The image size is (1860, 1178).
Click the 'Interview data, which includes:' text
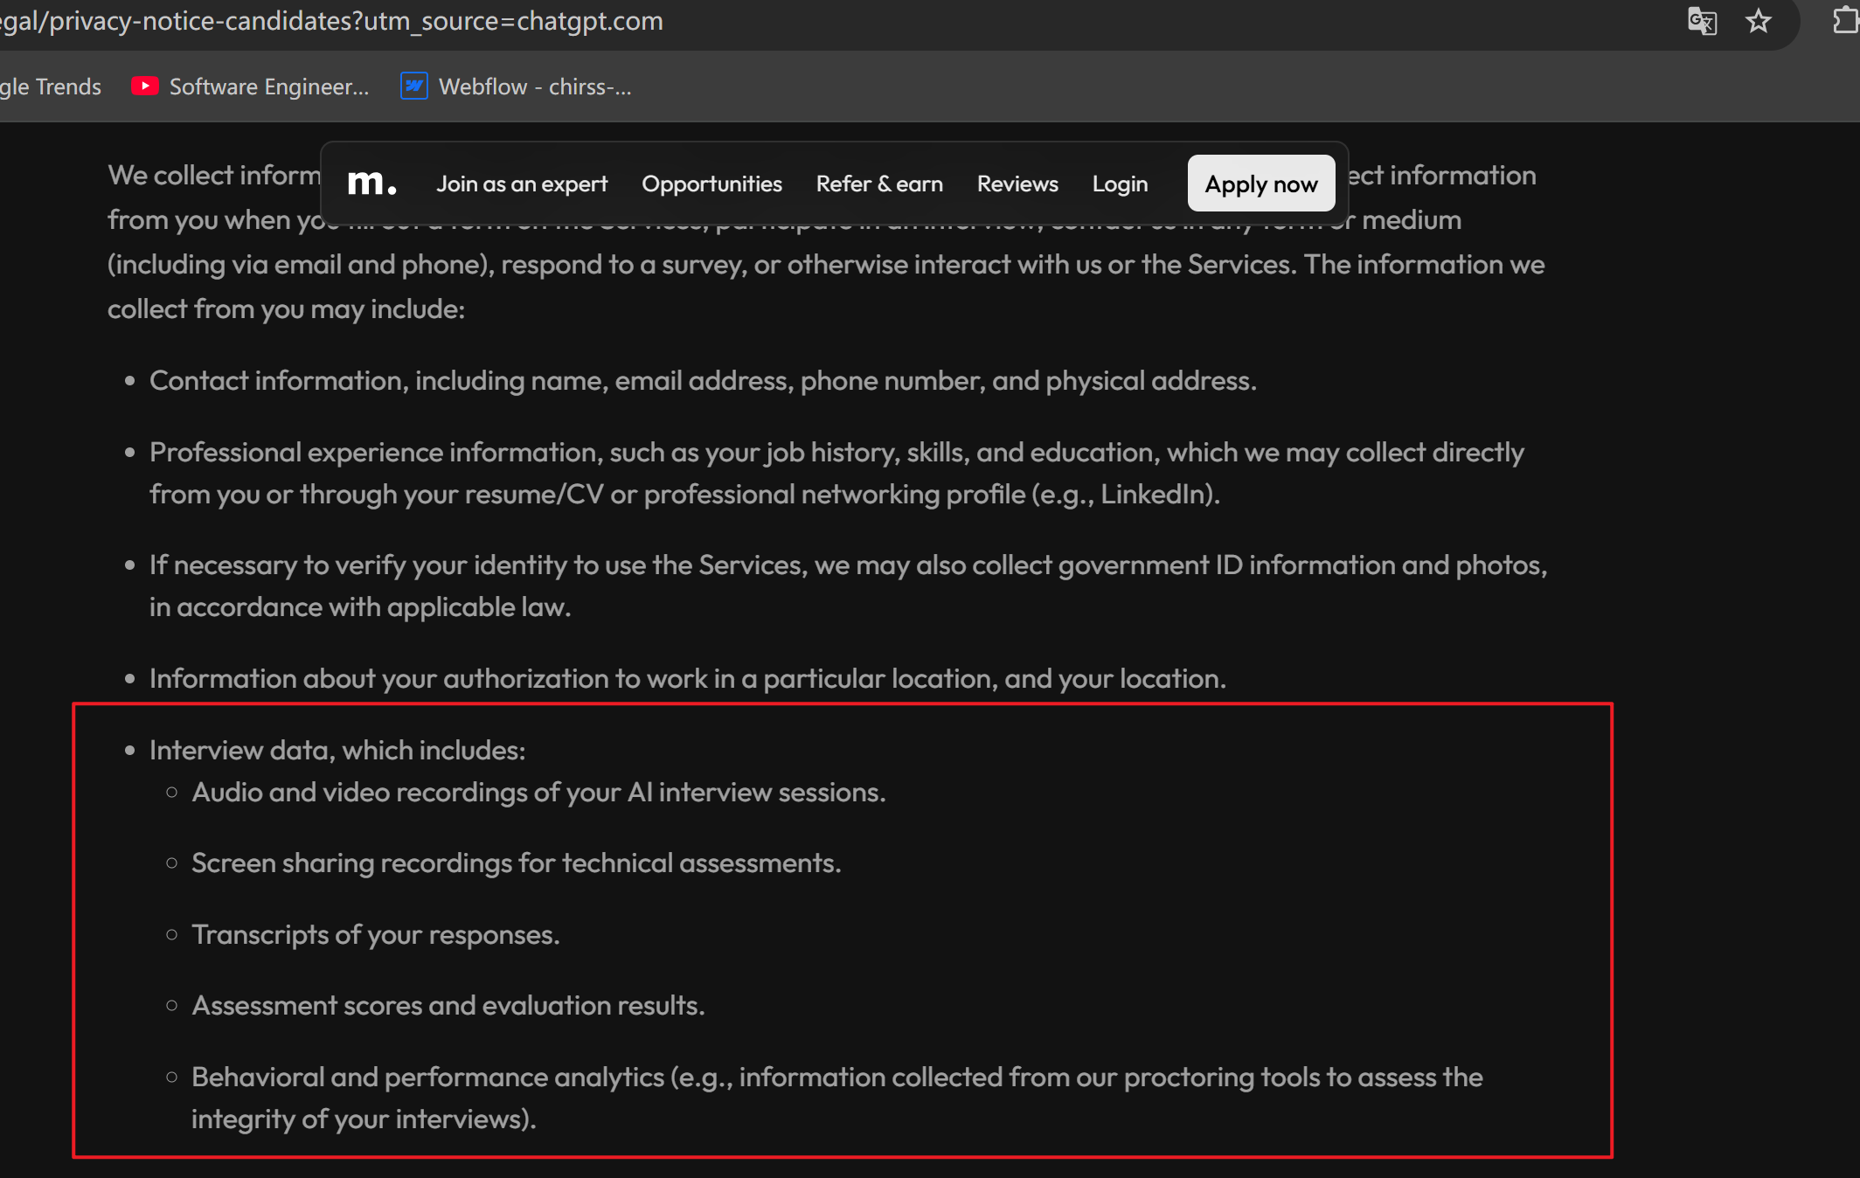[337, 751]
